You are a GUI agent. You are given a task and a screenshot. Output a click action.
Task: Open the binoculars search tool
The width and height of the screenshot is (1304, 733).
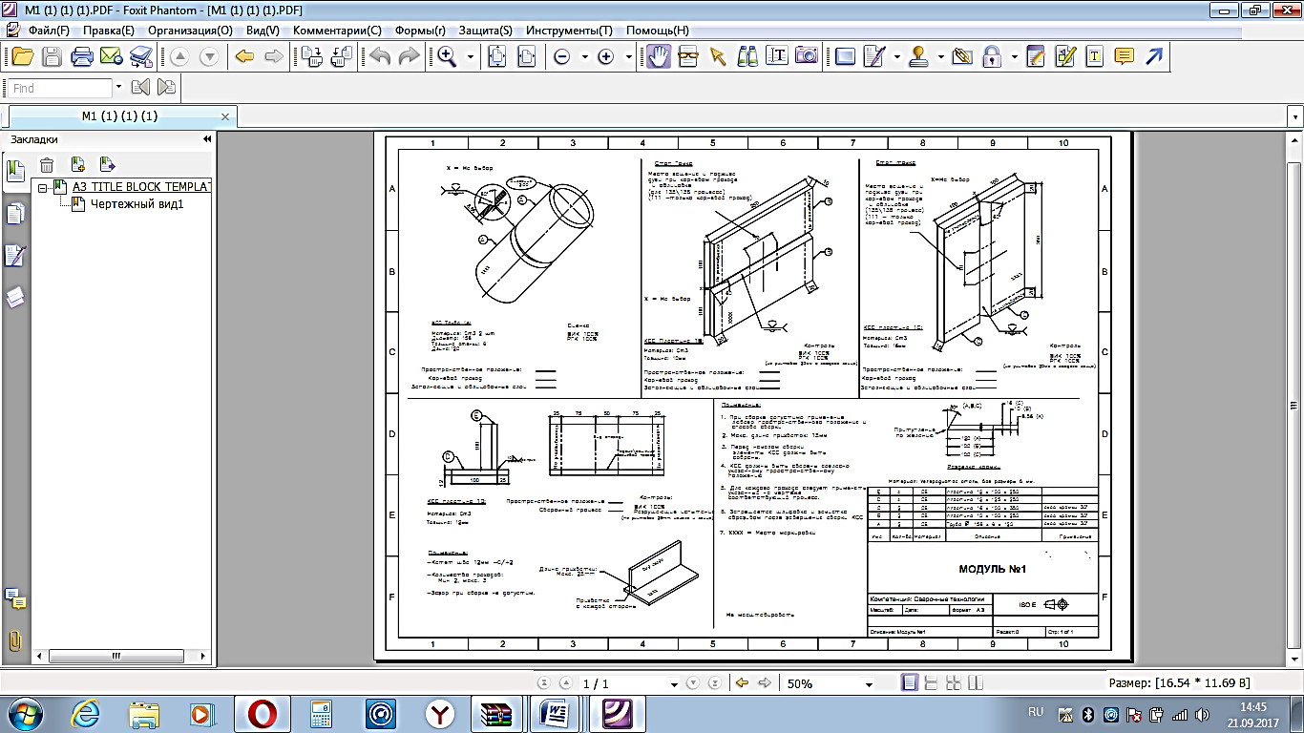coord(747,56)
